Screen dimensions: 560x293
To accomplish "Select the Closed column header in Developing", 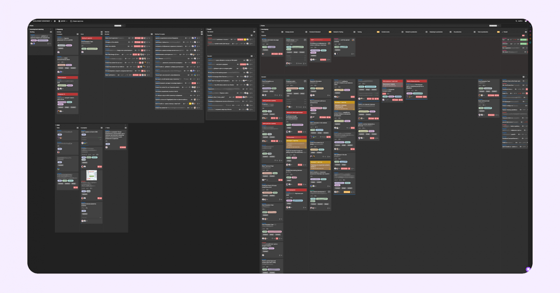I will 506,32.
